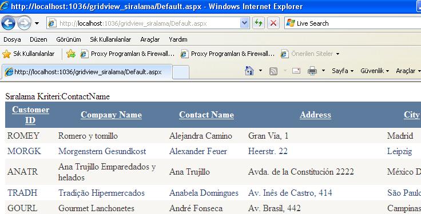The image size is (421, 214).
Task: Click the Alejandra Camino contact cell
Action: coord(201,136)
